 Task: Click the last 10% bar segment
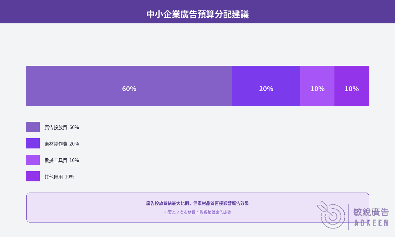tap(352, 86)
